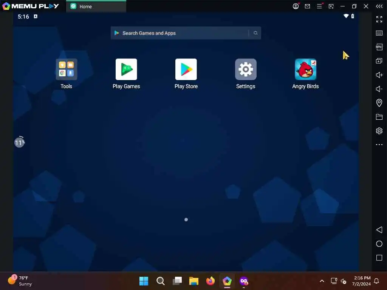Tap the Android Back button
Viewport: 387px width, 290px height.
pyautogui.click(x=379, y=230)
